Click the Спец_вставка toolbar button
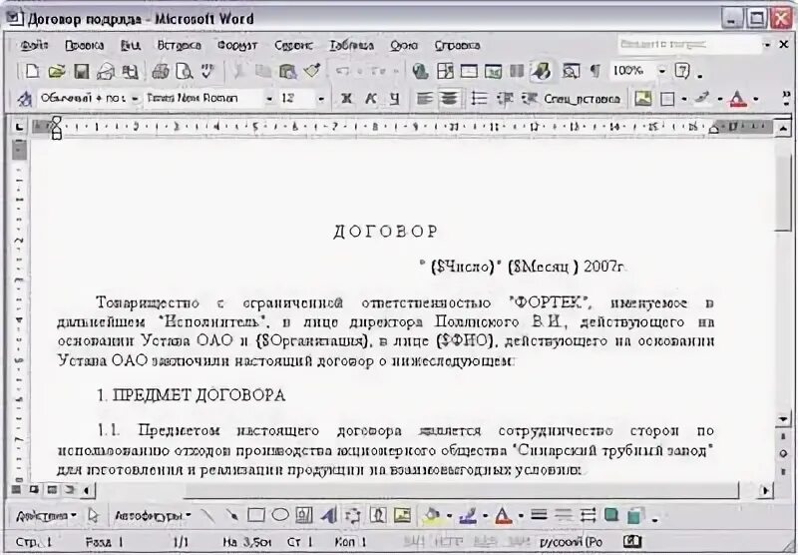Image resolution: width=798 pixels, height=555 pixels. [x=582, y=99]
